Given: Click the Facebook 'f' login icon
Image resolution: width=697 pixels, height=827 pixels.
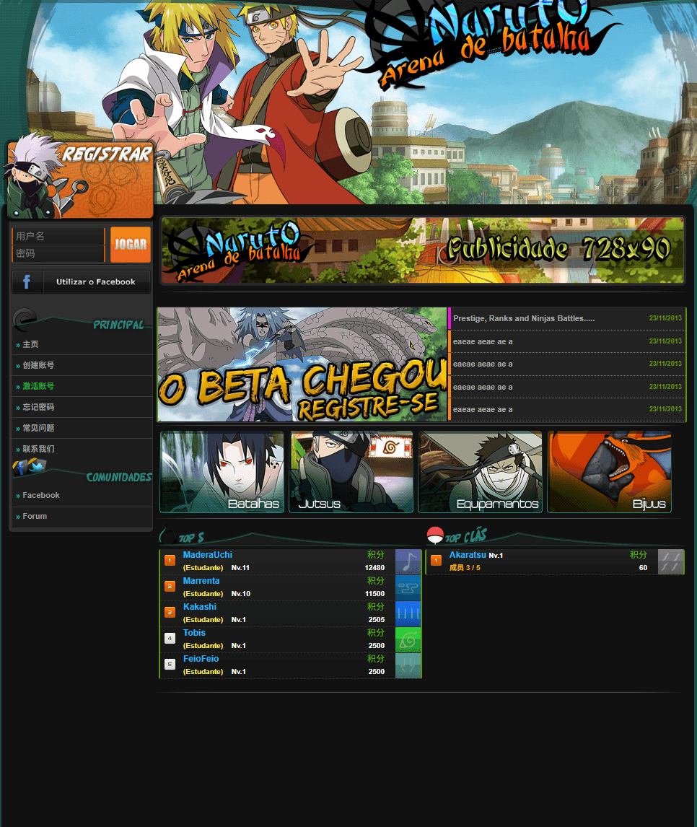Looking at the screenshot, I should click(27, 282).
